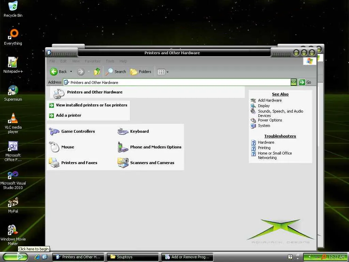The image size is (349, 262).
Task: Open the Recycle Bin desktop icon
Action: coord(13,9)
